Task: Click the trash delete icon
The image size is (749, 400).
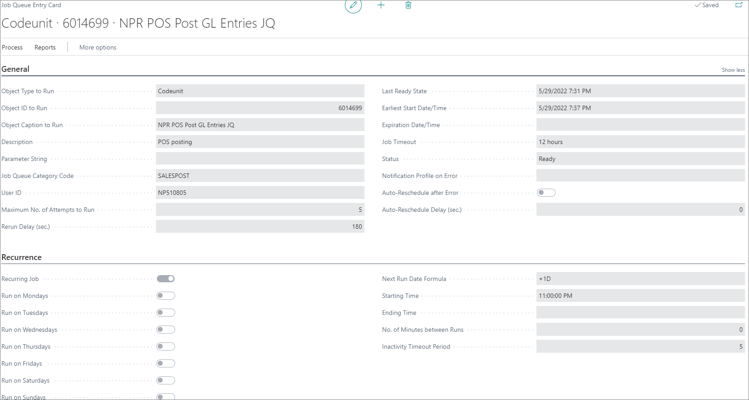Action: click(408, 5)
